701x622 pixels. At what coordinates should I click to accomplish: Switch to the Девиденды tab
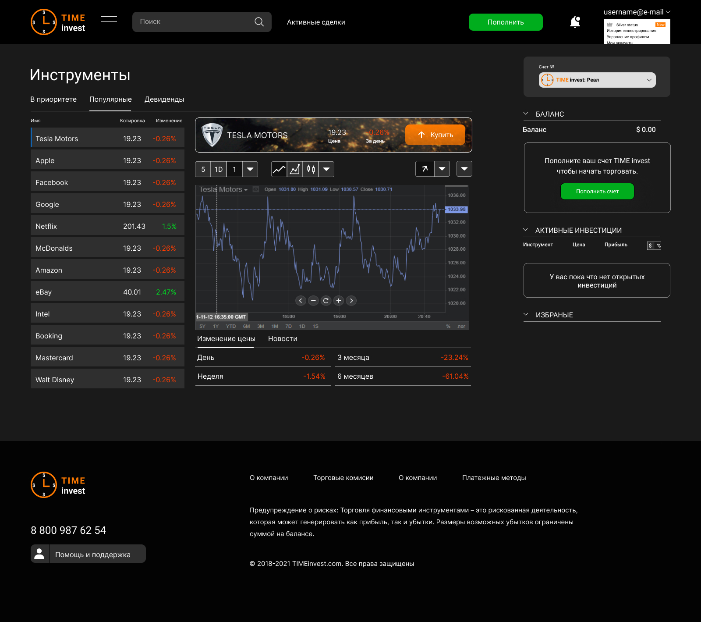point(164,100)
